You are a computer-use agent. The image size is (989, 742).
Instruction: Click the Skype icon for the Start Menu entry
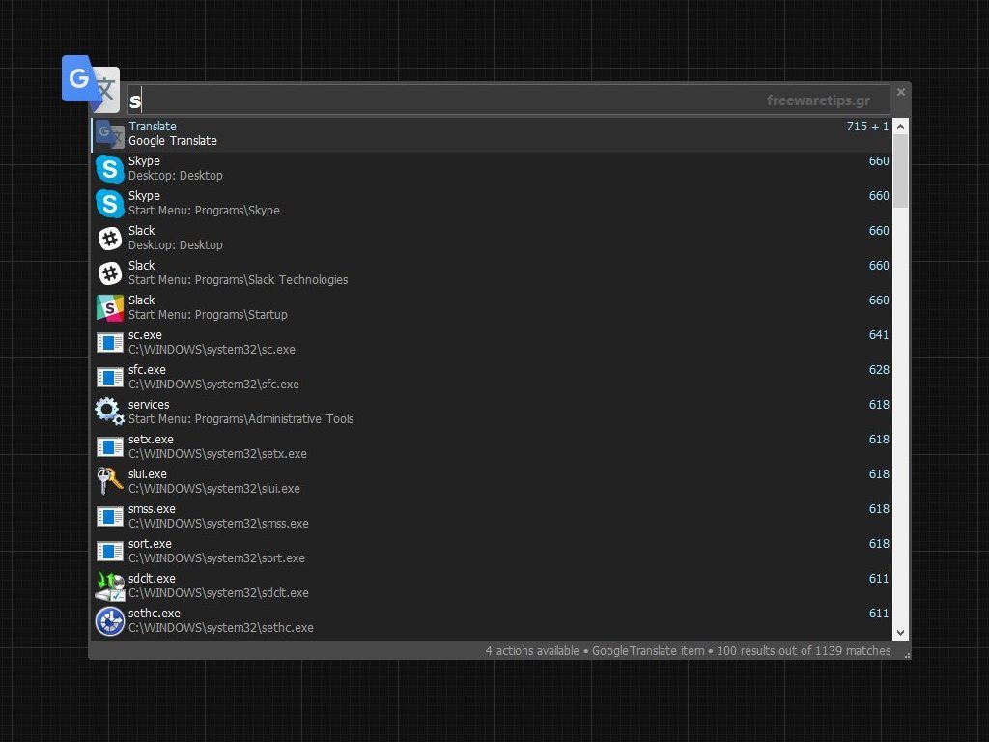coord(110,203)
